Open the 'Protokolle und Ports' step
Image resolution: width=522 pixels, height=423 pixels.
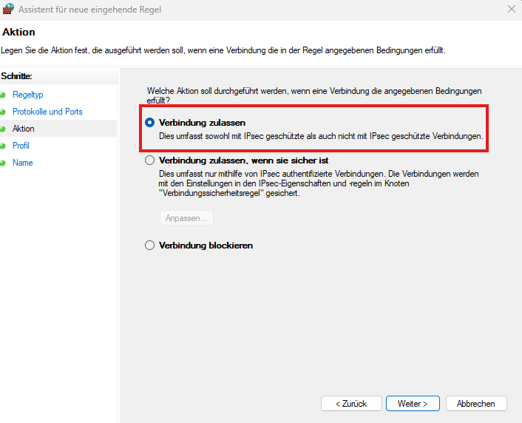pos(47,112)
